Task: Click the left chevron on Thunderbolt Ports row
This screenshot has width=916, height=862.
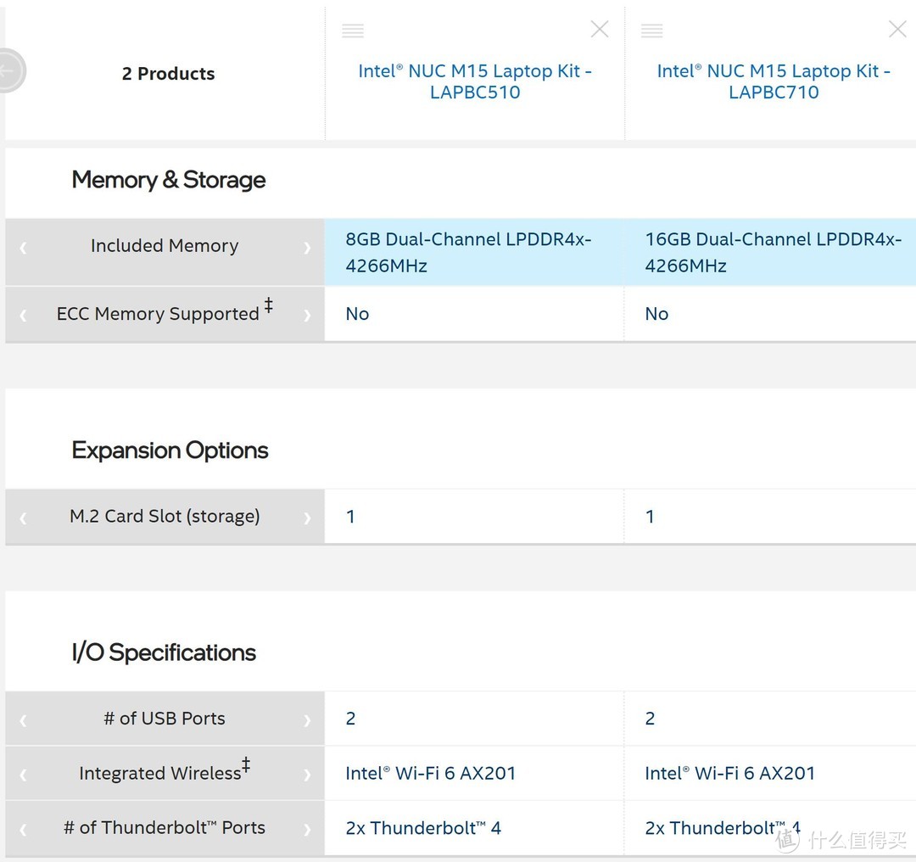Action: click(23, 827)
